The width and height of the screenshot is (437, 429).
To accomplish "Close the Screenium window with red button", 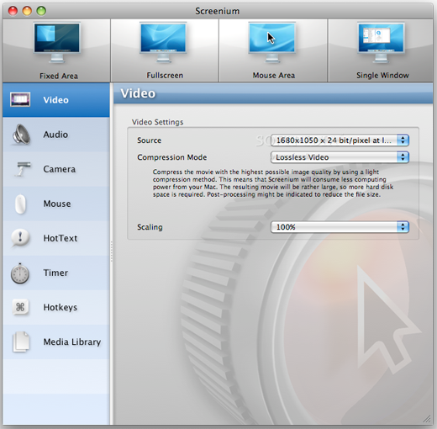I will click(x=13, y=11).
